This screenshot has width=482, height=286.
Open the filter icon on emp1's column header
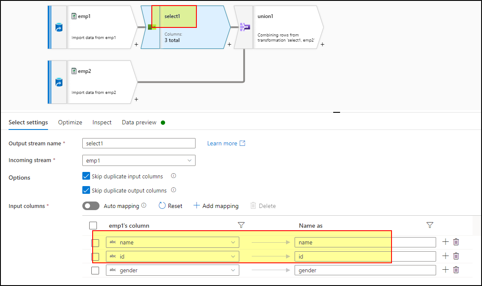click(241, 225)
